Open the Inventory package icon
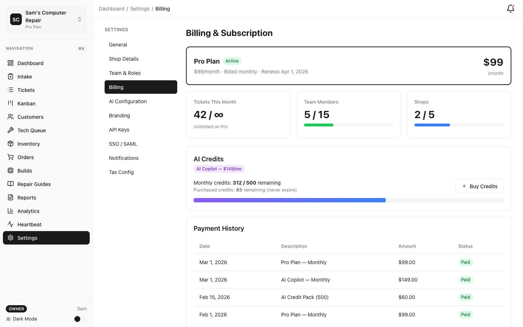 click(11, 144)
